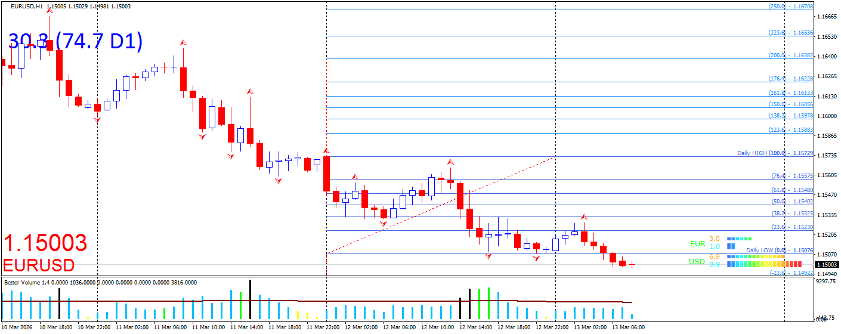Image resolution: width=841 pixels, height=334 pixels.
Task: Select the cyan EUR strength value "1.0"
Action: click(715, 246)
